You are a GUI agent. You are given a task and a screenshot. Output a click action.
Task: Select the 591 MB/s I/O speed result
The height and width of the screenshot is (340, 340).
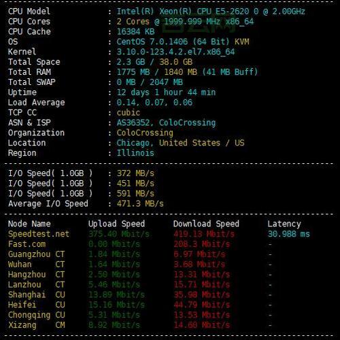[135, 194]
